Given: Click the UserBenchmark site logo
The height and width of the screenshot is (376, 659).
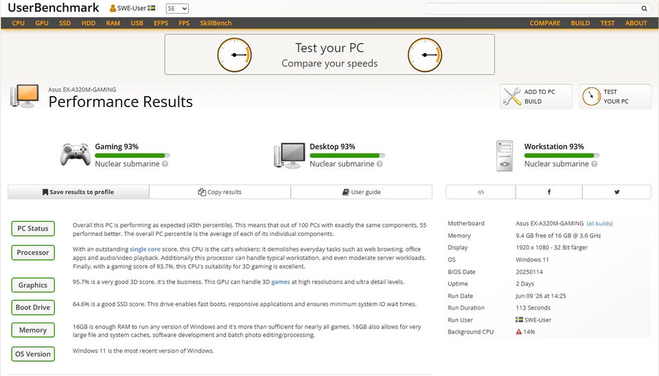Looking at the screenshot, I should coord(54,8).
